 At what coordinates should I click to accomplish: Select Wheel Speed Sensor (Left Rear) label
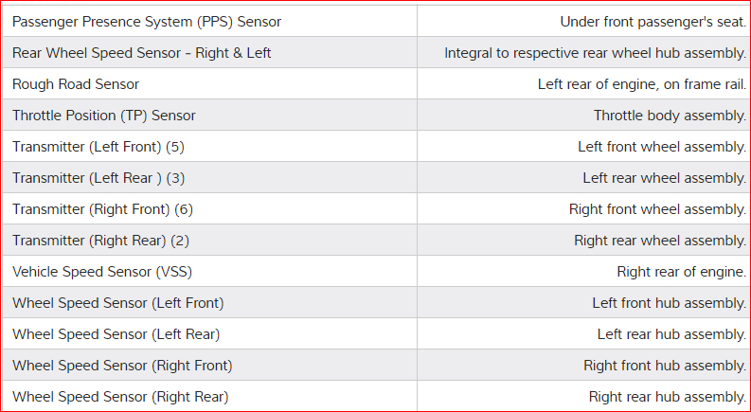coord(116,334)
